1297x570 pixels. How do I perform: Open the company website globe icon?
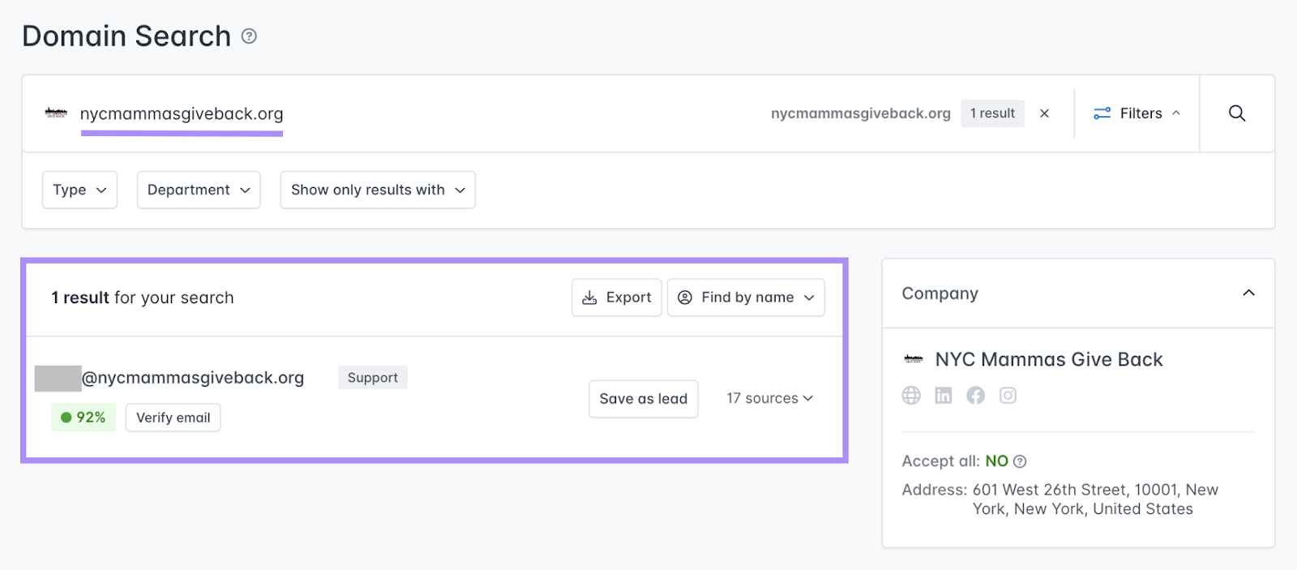[x=911, y=396]
